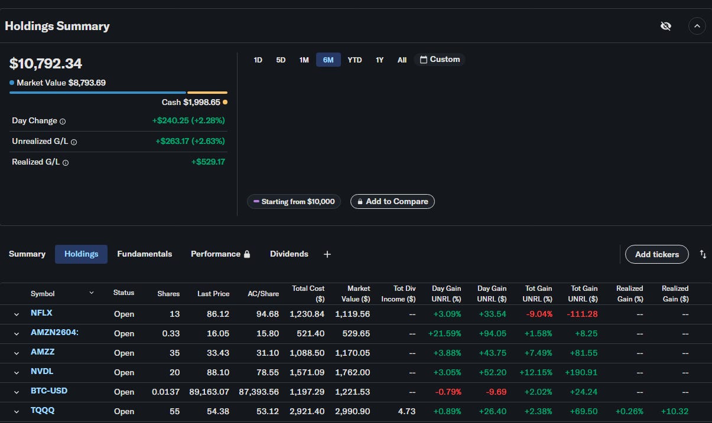Switch to the Dividends tab
The image size is (712, 423).
[289, 254]
